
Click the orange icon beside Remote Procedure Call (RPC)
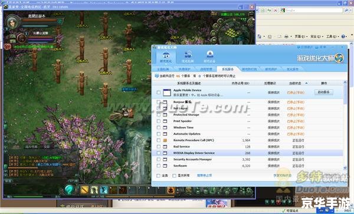[165, 141]
